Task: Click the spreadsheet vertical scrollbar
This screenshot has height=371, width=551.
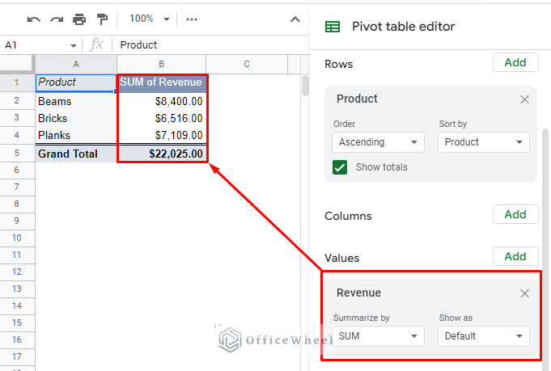Action: (305, 86)
